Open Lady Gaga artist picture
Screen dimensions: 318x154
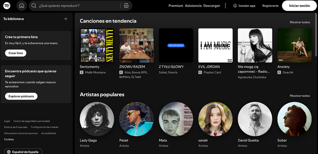point(97,119)
